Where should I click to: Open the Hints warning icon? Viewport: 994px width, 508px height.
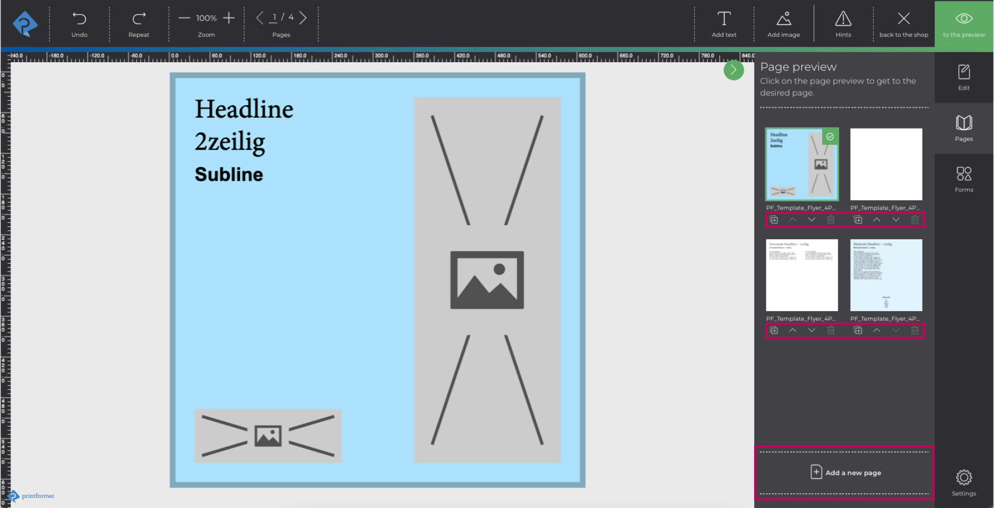pyautogui.click(x=843, y=19)
